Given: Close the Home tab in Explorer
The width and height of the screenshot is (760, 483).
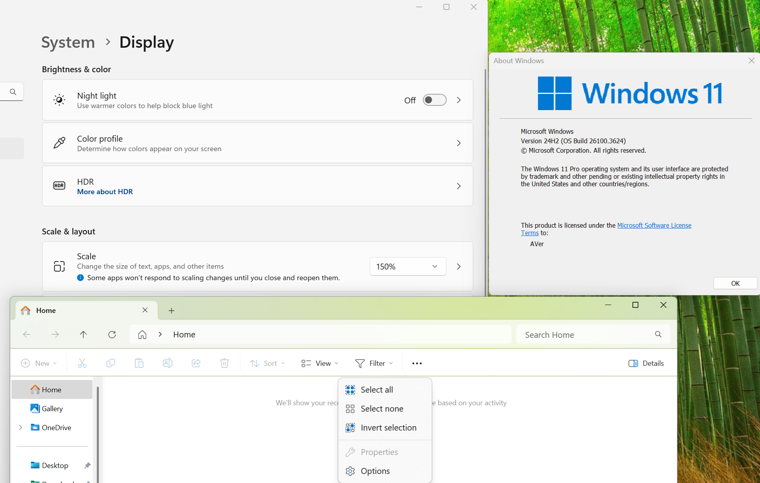Looking at the screenshot, I should [x=145, y=310].
